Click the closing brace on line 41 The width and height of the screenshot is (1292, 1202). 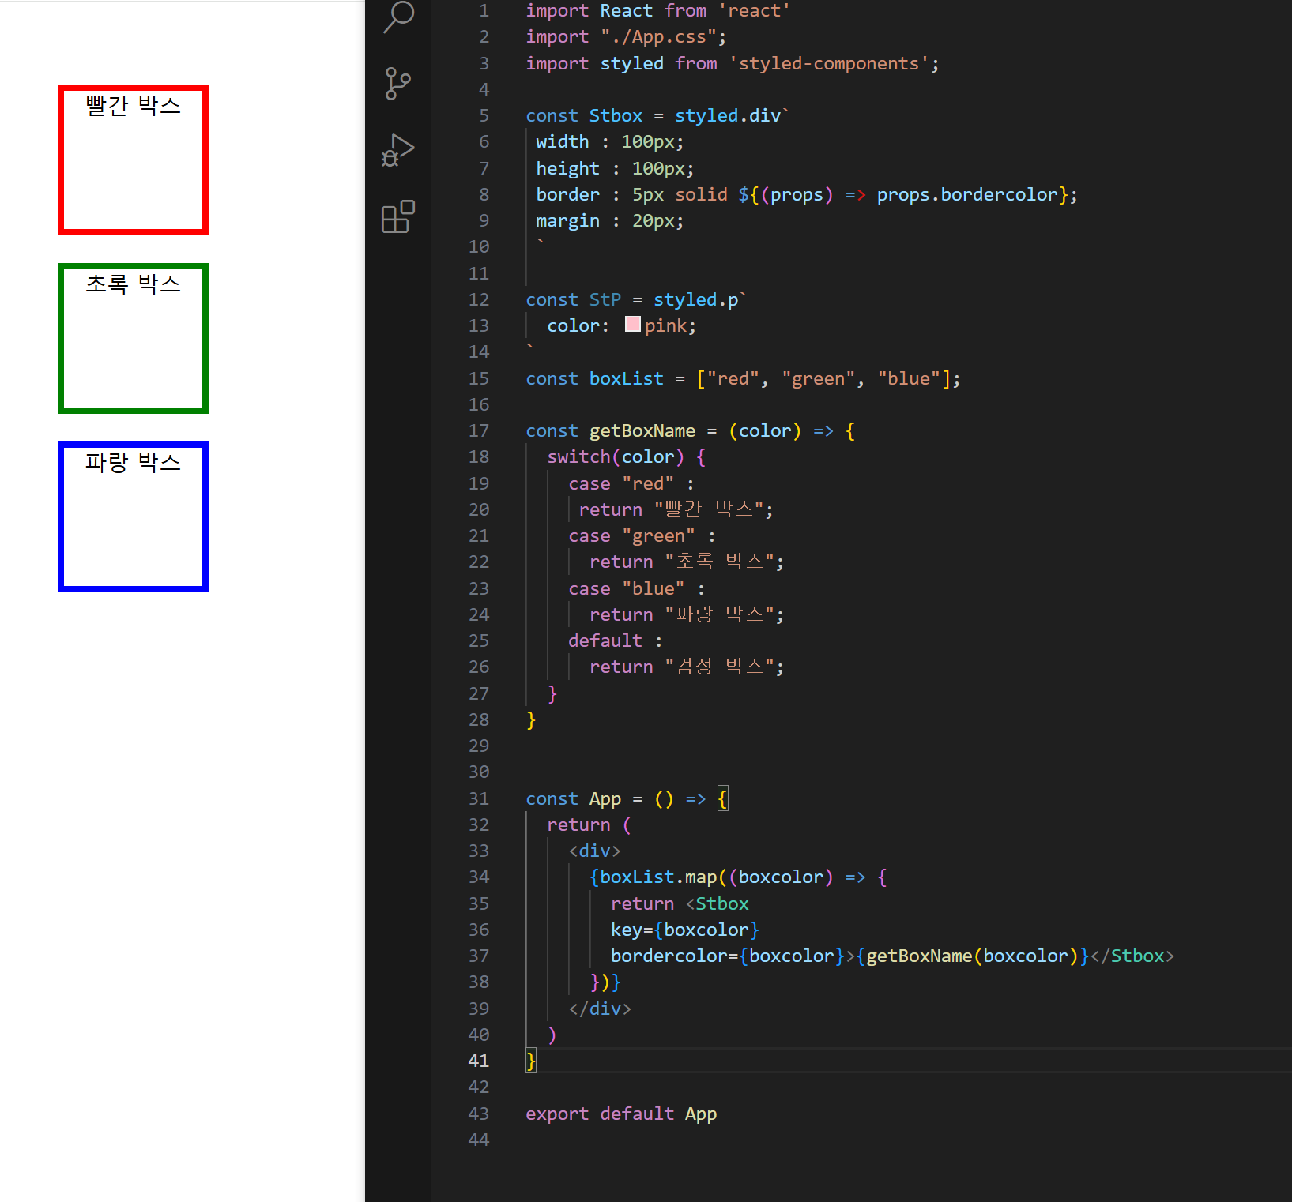(x=530, y=1061)
